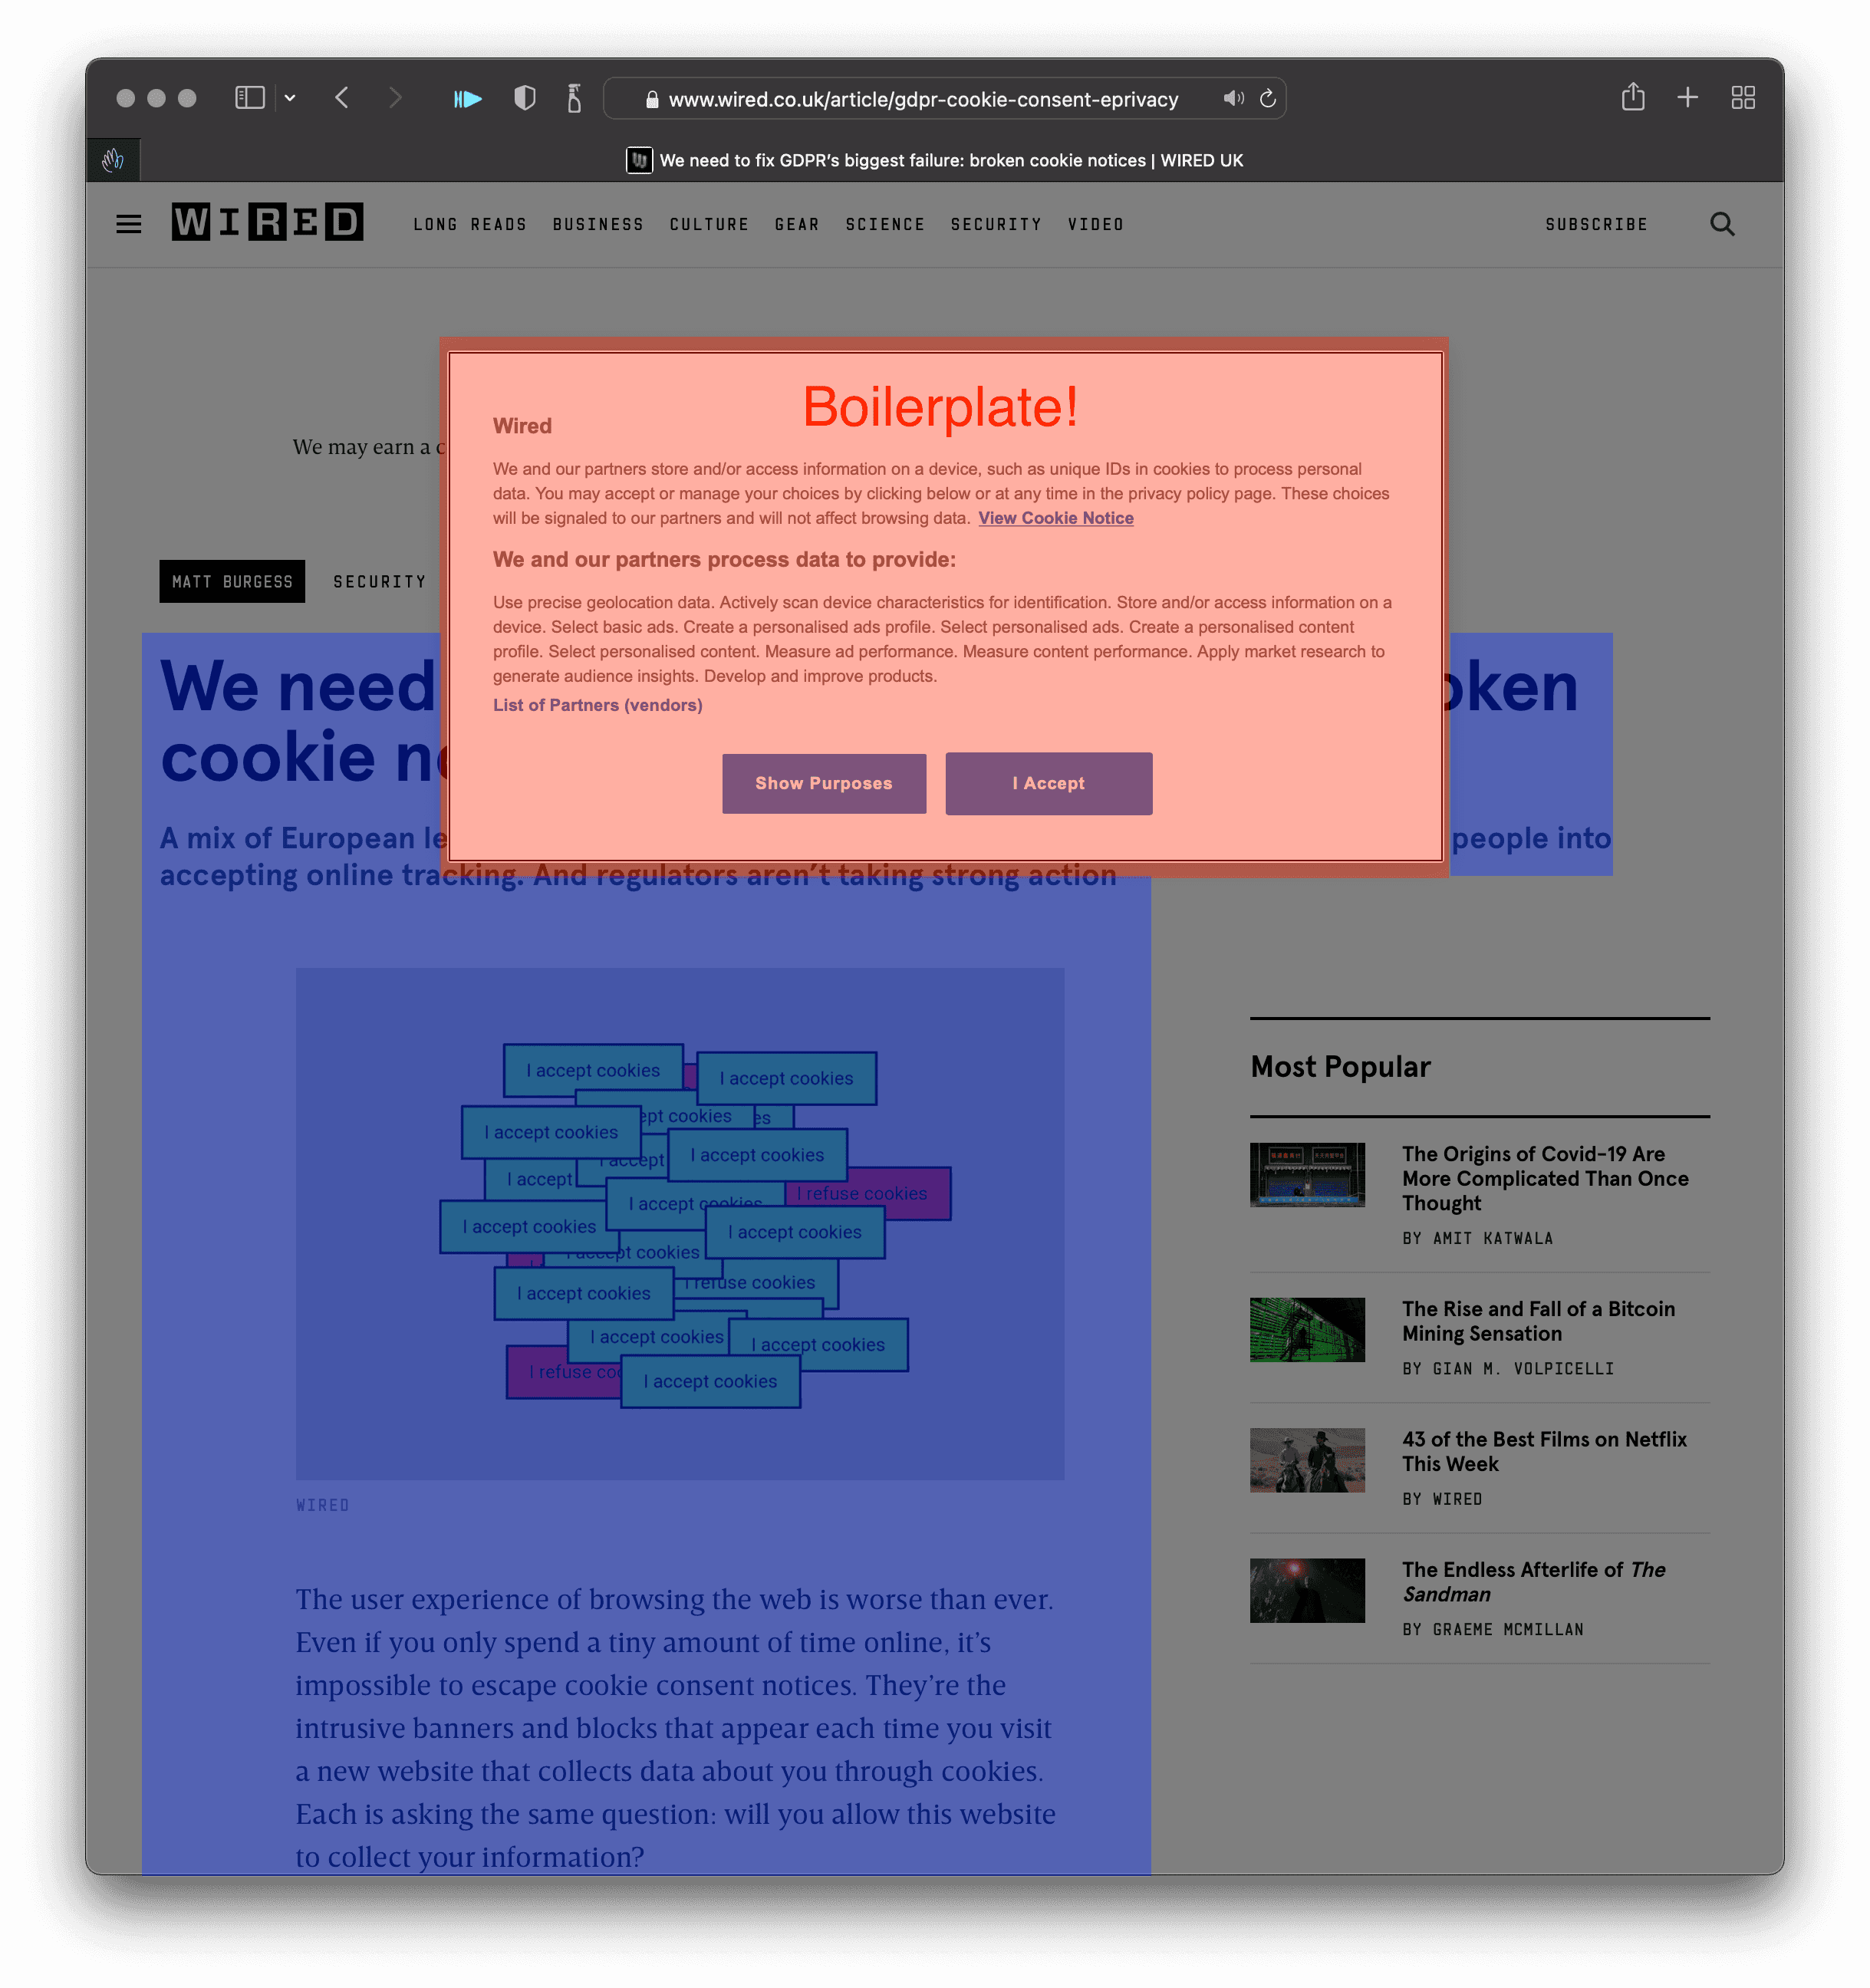Click the I Accept button
This screenshot has width=1870, height=1988.
click(x=1048, y=783)
